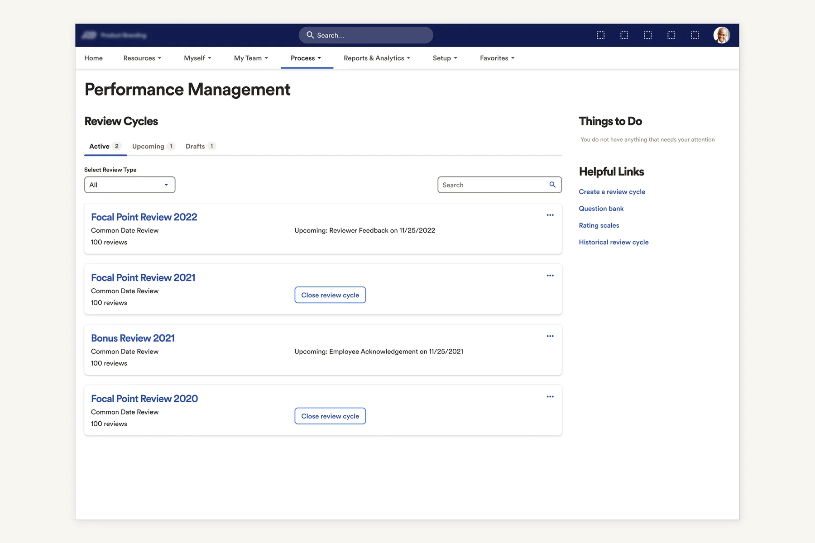Click the magnifier icon in the top search bar
The image size is (815, 543).
[x=310, y=35]
